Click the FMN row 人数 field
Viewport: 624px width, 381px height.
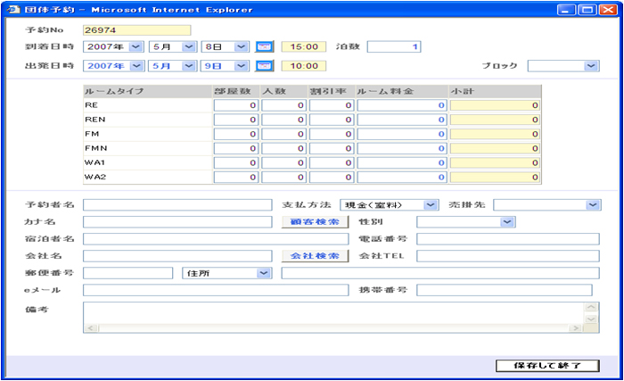(283, 148)
